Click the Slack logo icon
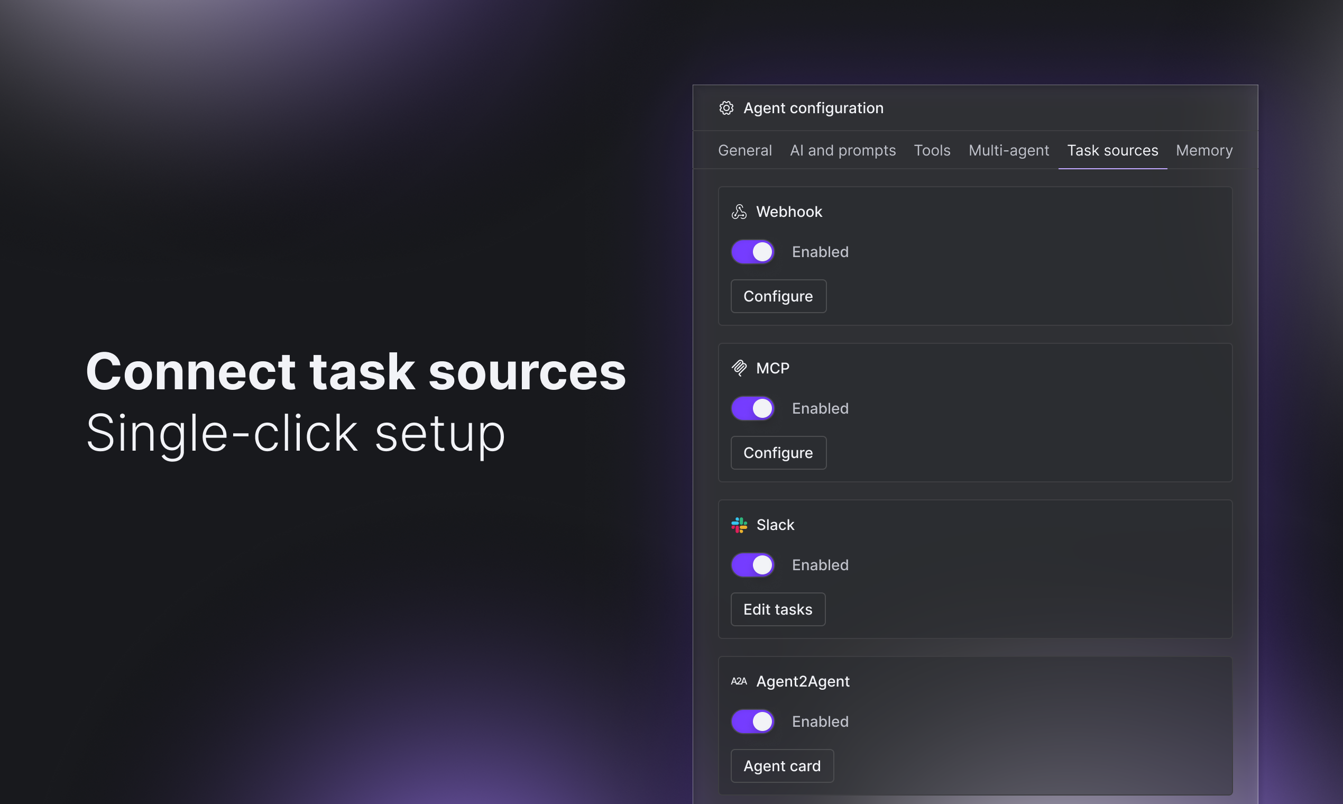Image resolution: width=1343 pixels, height=804 pixels. [x=739, y=525]
